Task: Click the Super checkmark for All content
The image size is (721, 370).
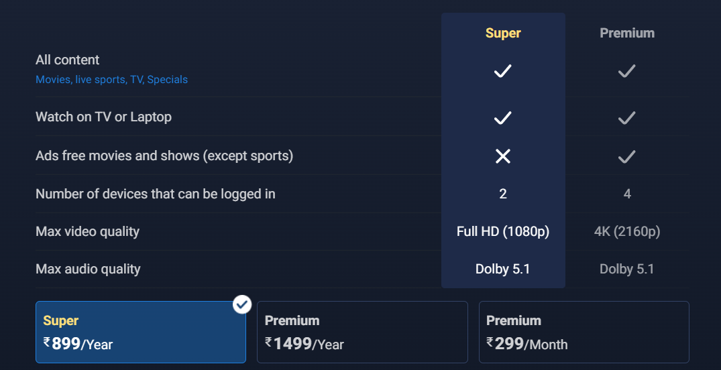Action: click(x=503, y=70)
